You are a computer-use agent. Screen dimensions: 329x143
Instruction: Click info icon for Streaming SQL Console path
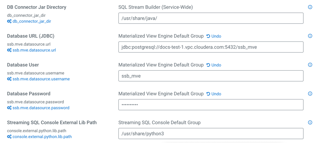point(310,123)
